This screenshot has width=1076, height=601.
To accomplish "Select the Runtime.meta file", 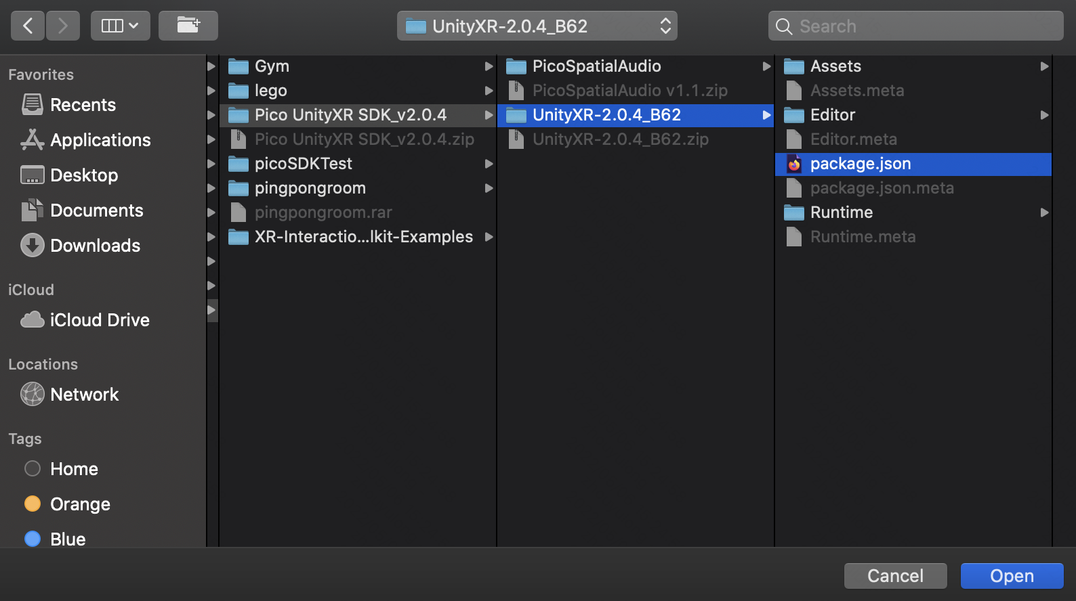I will (x=913, y=237).
